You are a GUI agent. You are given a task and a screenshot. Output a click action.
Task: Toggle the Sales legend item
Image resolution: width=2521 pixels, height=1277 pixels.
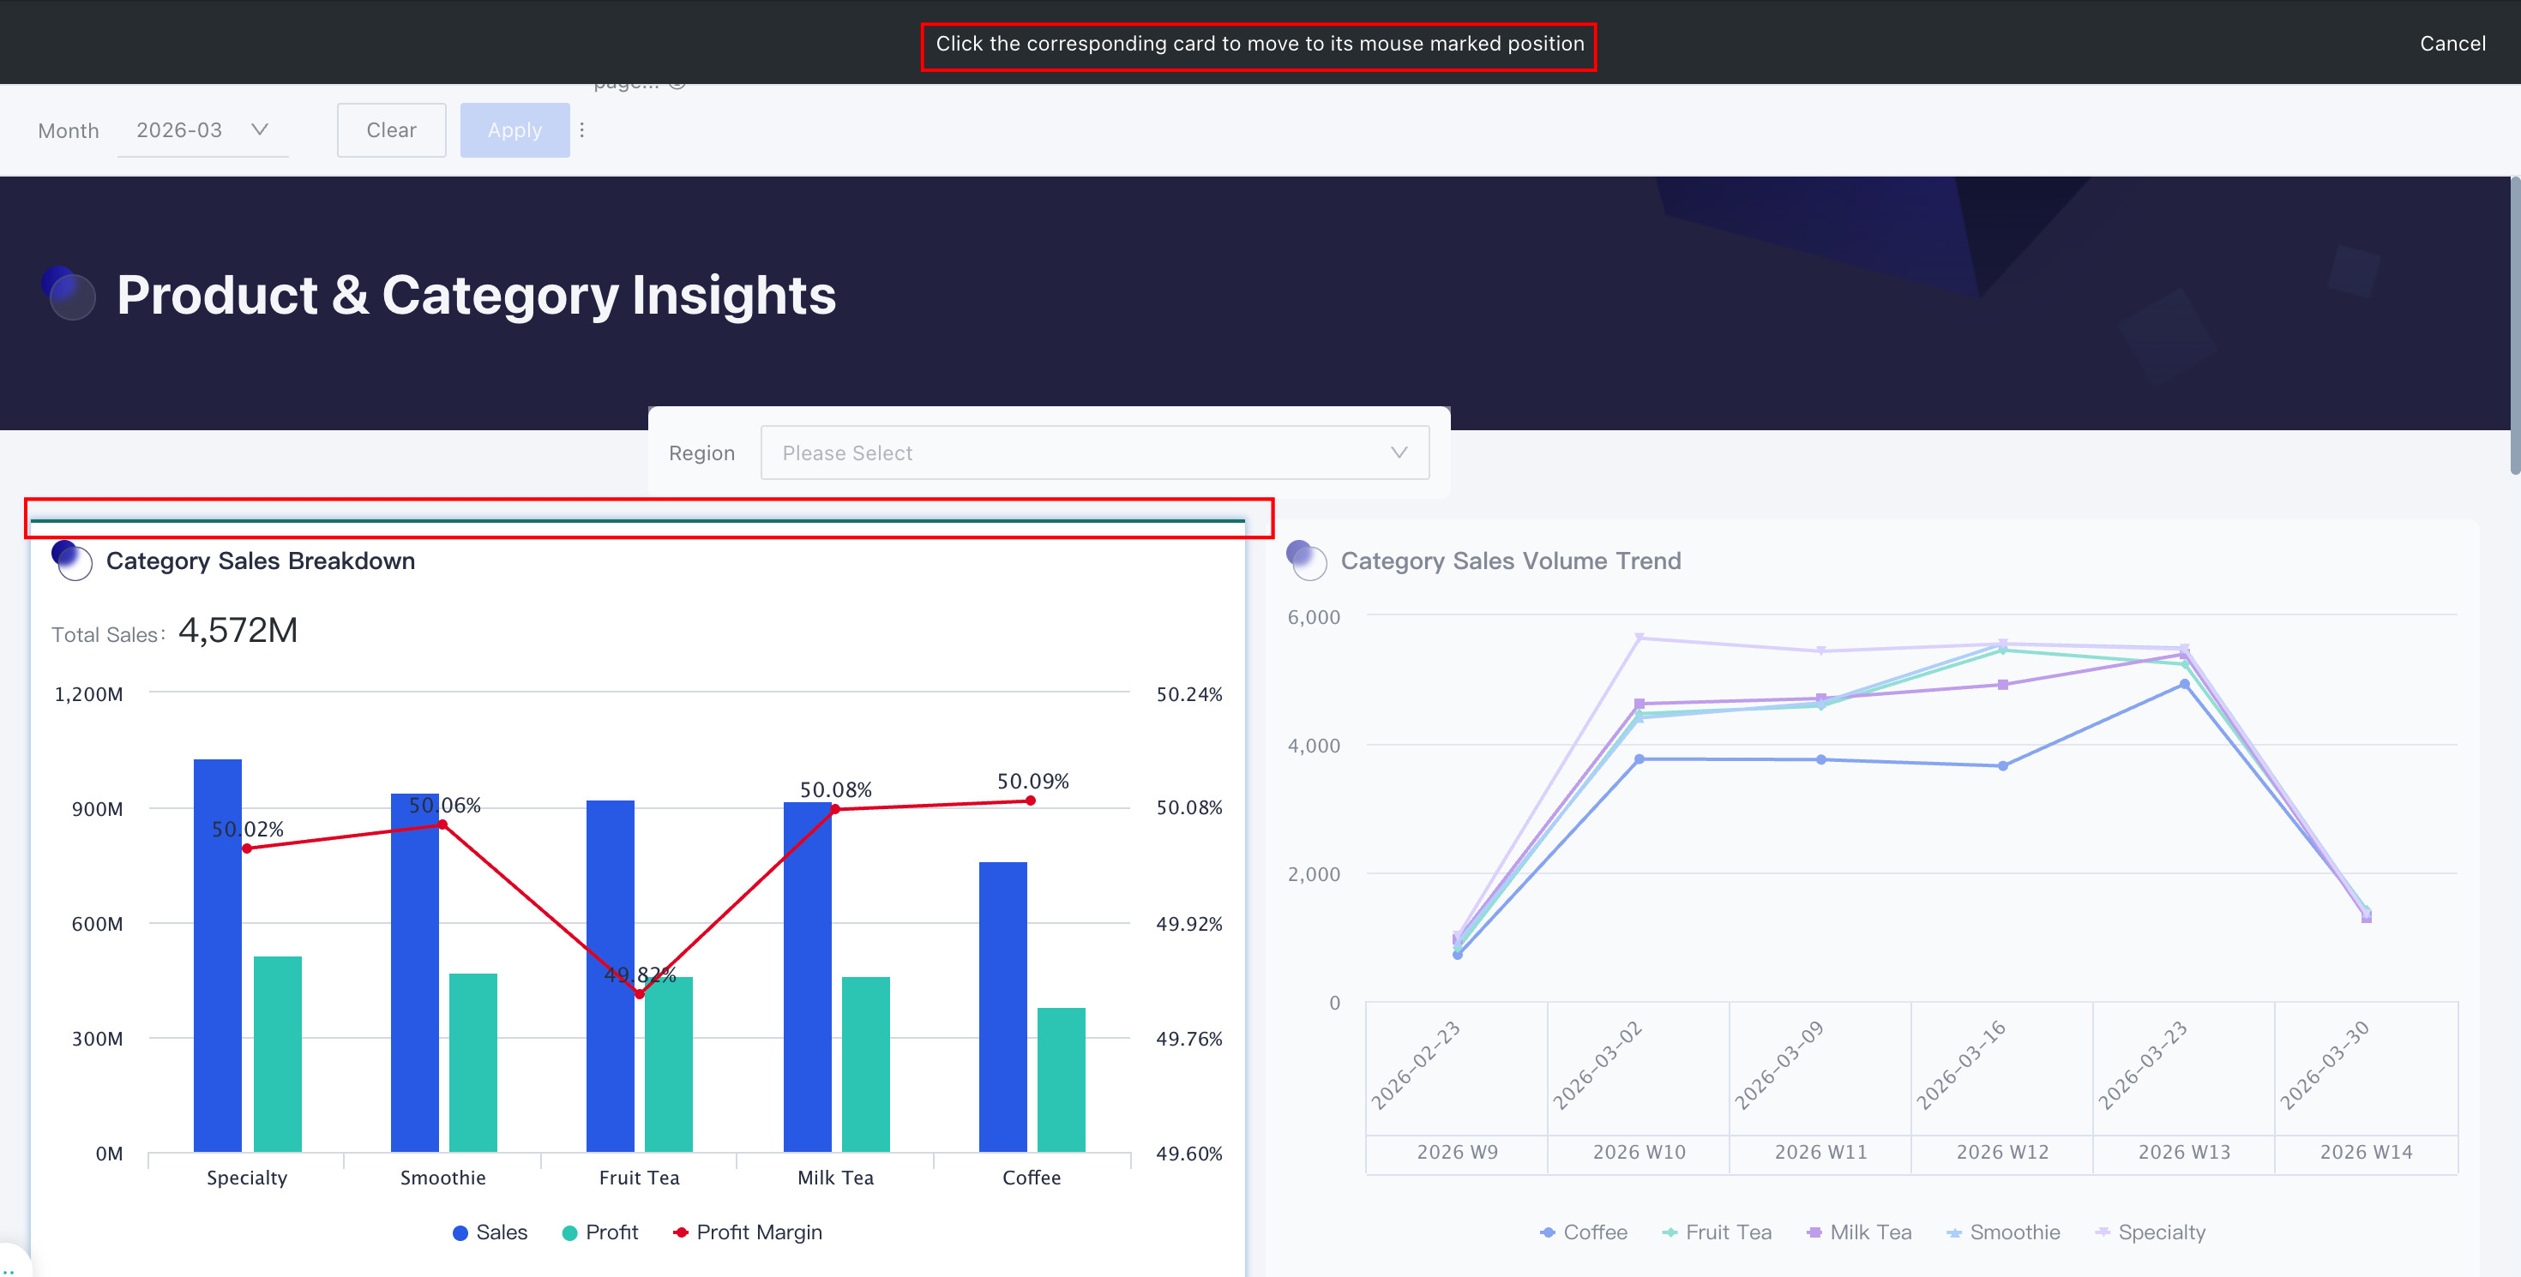(x=490, y=1232)
